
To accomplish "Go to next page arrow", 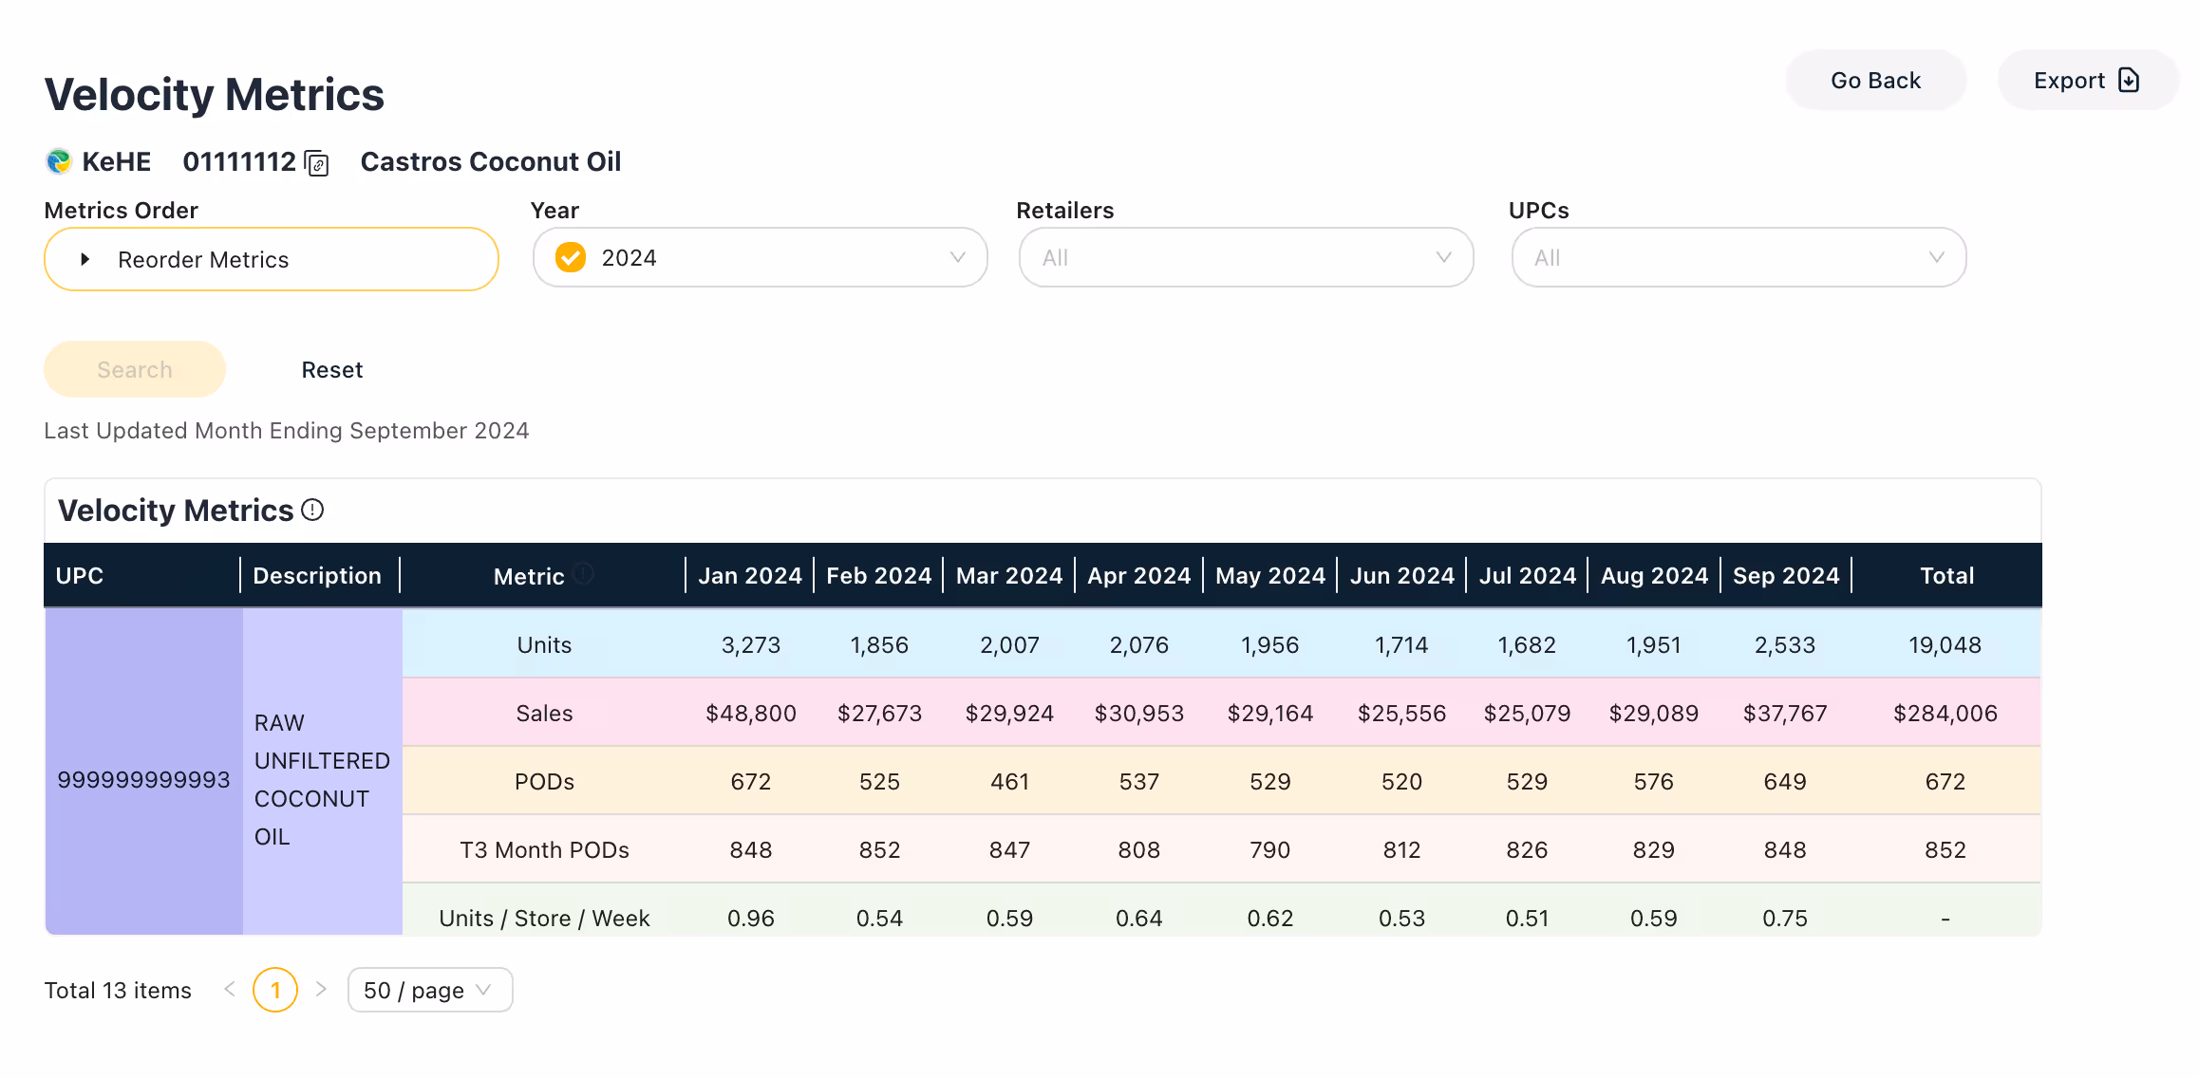I will tap(321, 990).
